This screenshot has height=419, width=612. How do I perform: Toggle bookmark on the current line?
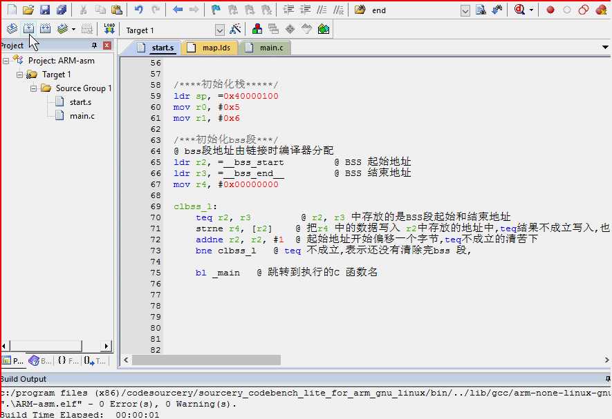216,10
